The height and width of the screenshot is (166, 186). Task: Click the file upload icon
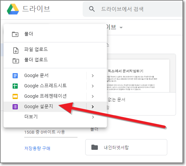pos(15,50)
